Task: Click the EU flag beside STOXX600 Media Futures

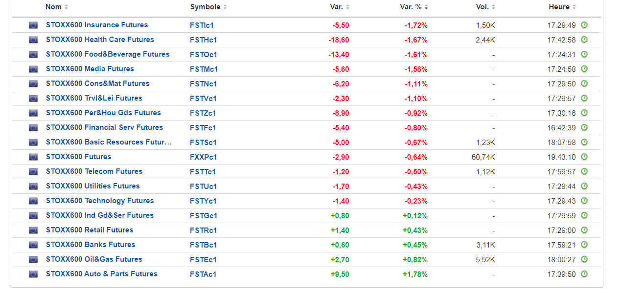Action: (x=33, y=69)
